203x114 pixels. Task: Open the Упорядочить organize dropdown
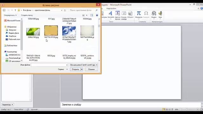coord(10,15)
